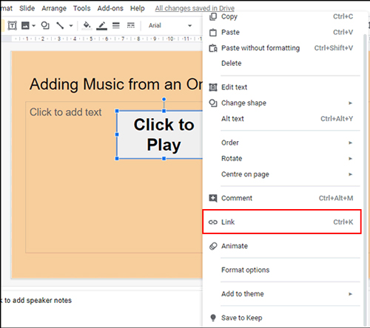Image resolution: width=370 pixels, height=328 pixels.
Task: Choose Delete in context menu
Action: (x=281, y=64)
